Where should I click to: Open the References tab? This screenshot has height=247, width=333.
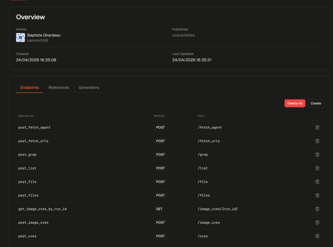pyautogui.click(x=59, y=88)
